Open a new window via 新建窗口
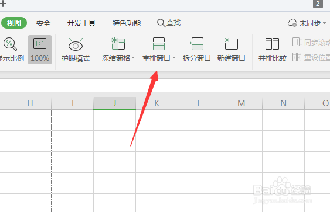This screenshot has height=212, width=330. [x=231, y=50]
